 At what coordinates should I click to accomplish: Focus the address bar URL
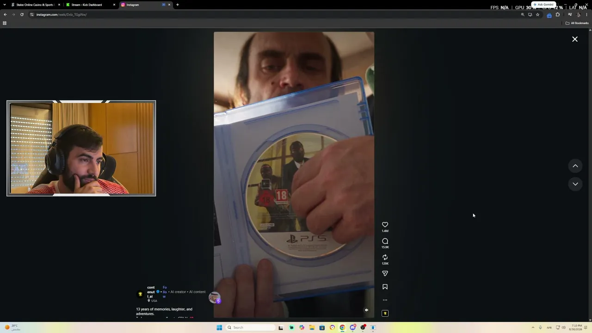click(x=62, y=14)
